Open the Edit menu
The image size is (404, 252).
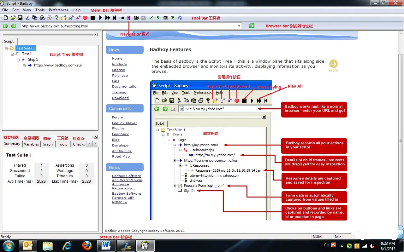point(15,10)
